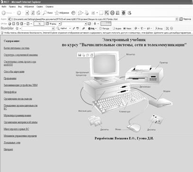Viewport: 193px width, 172px height.
Task: Open the Прерывания link in contents
Action: coord(10,78)
